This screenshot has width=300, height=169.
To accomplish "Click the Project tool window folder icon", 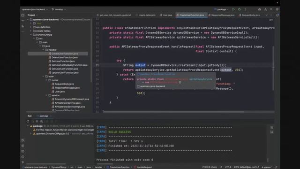I will (x=23, y=15).
